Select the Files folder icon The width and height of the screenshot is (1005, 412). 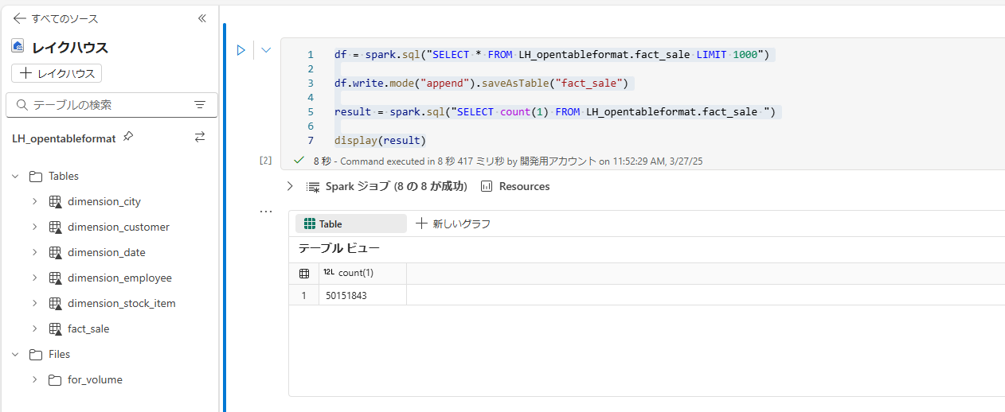pos(35,354)
